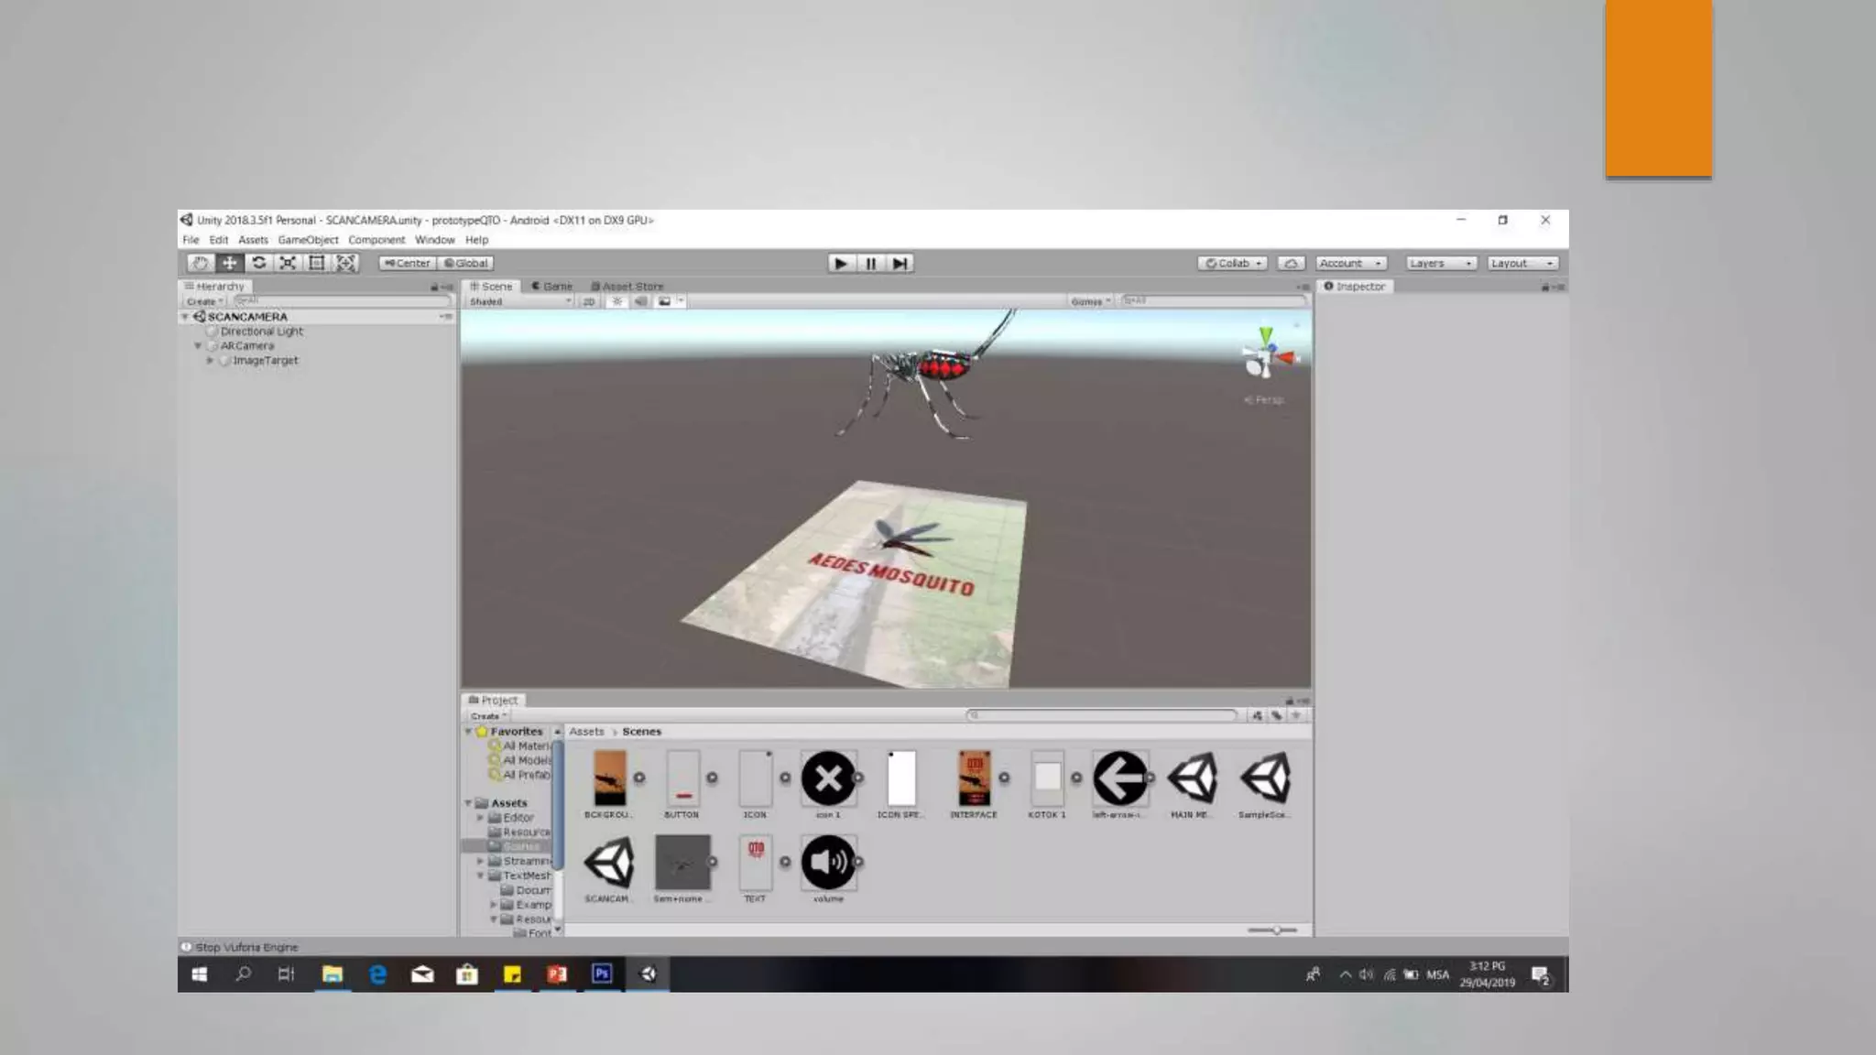
Task: Select the INTERFACE asset thumbnail
Action: [x=974, y=778]
